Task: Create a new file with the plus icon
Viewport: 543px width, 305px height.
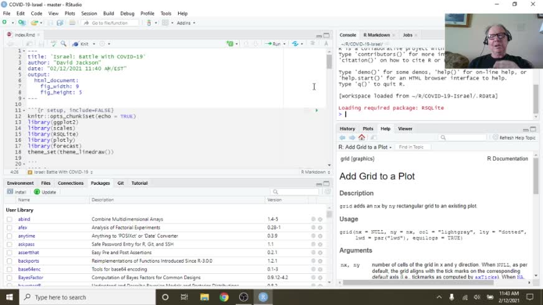Action: pyautogui.click(x=4, y=22)
